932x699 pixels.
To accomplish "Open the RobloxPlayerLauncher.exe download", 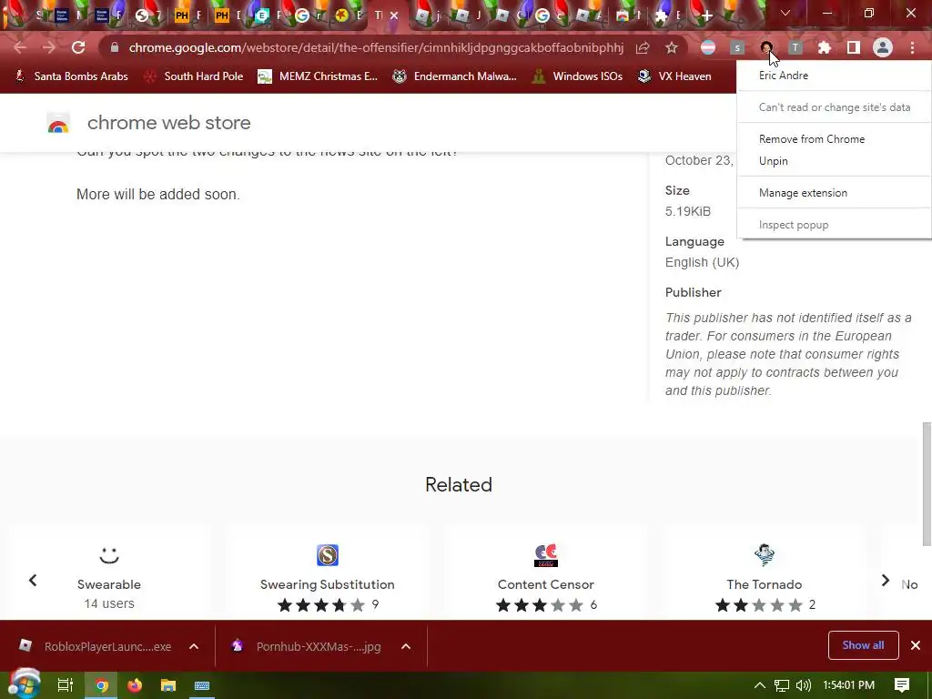I will tap(95, 646).
